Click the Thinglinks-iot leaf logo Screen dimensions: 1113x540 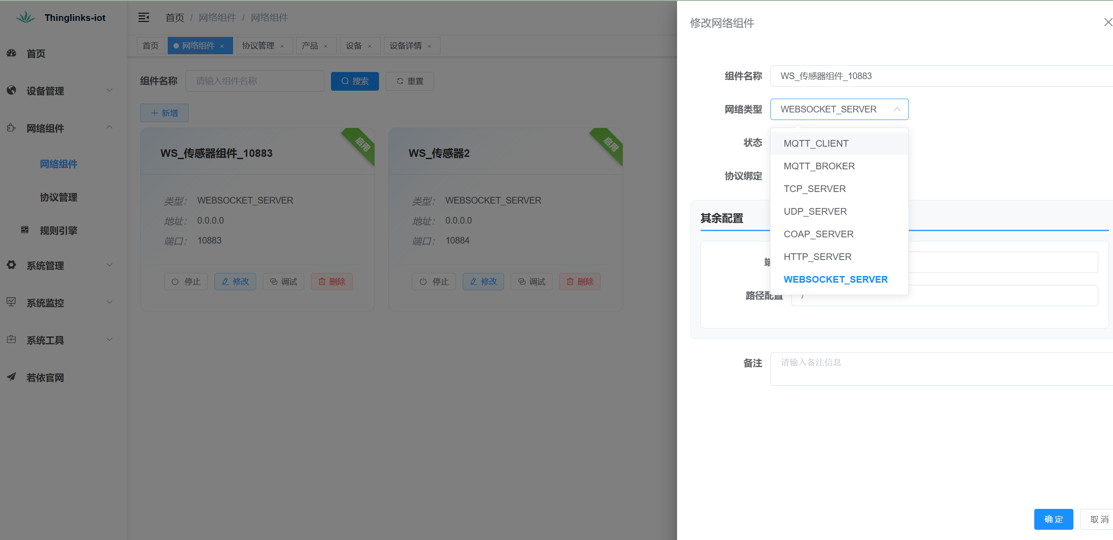[25, 17]
